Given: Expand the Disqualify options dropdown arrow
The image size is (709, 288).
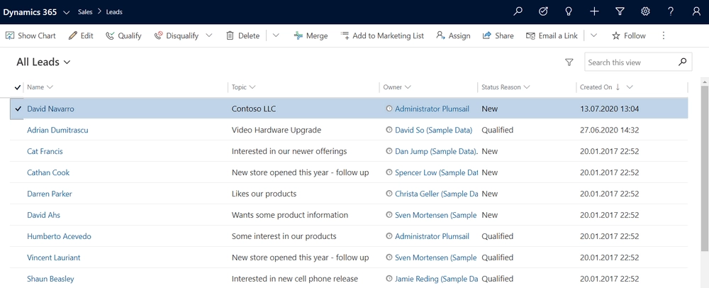Looking at the screenshot, I should tap(209, 35).
